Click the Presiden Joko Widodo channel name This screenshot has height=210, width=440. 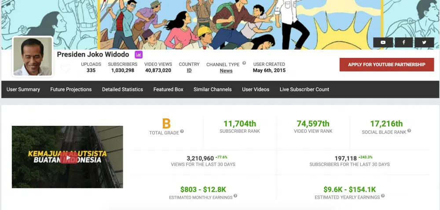click(93, 54)
